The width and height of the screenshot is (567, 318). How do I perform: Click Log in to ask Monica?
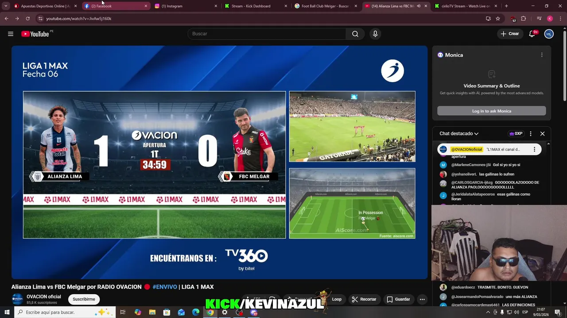(x=492, y=111)
